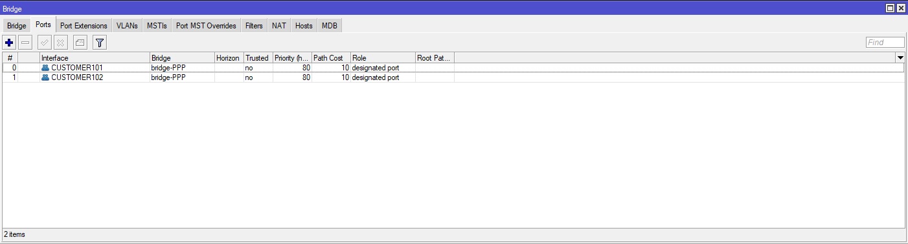Click in the Find search field
Viewport: 908px width, 244px height.
[885, 43]
